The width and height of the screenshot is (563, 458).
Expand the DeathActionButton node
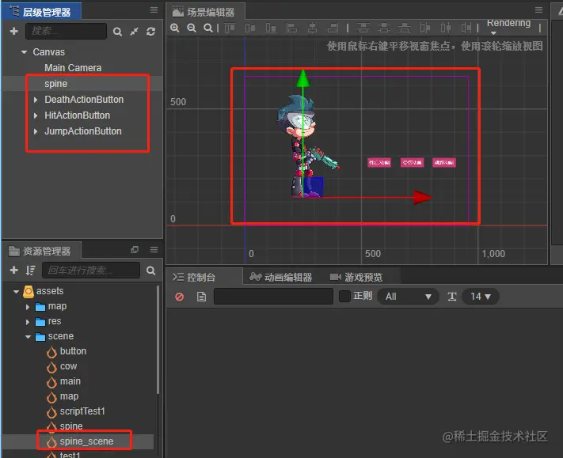35,100
